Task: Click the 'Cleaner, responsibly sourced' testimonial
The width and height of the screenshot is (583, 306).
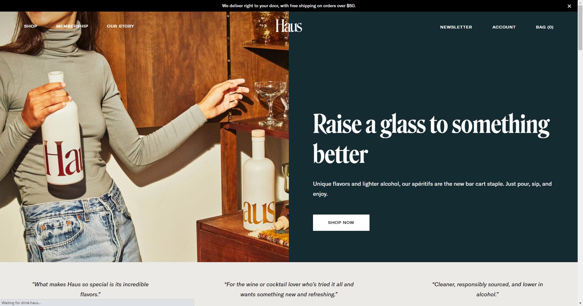Action: point(488,289)
